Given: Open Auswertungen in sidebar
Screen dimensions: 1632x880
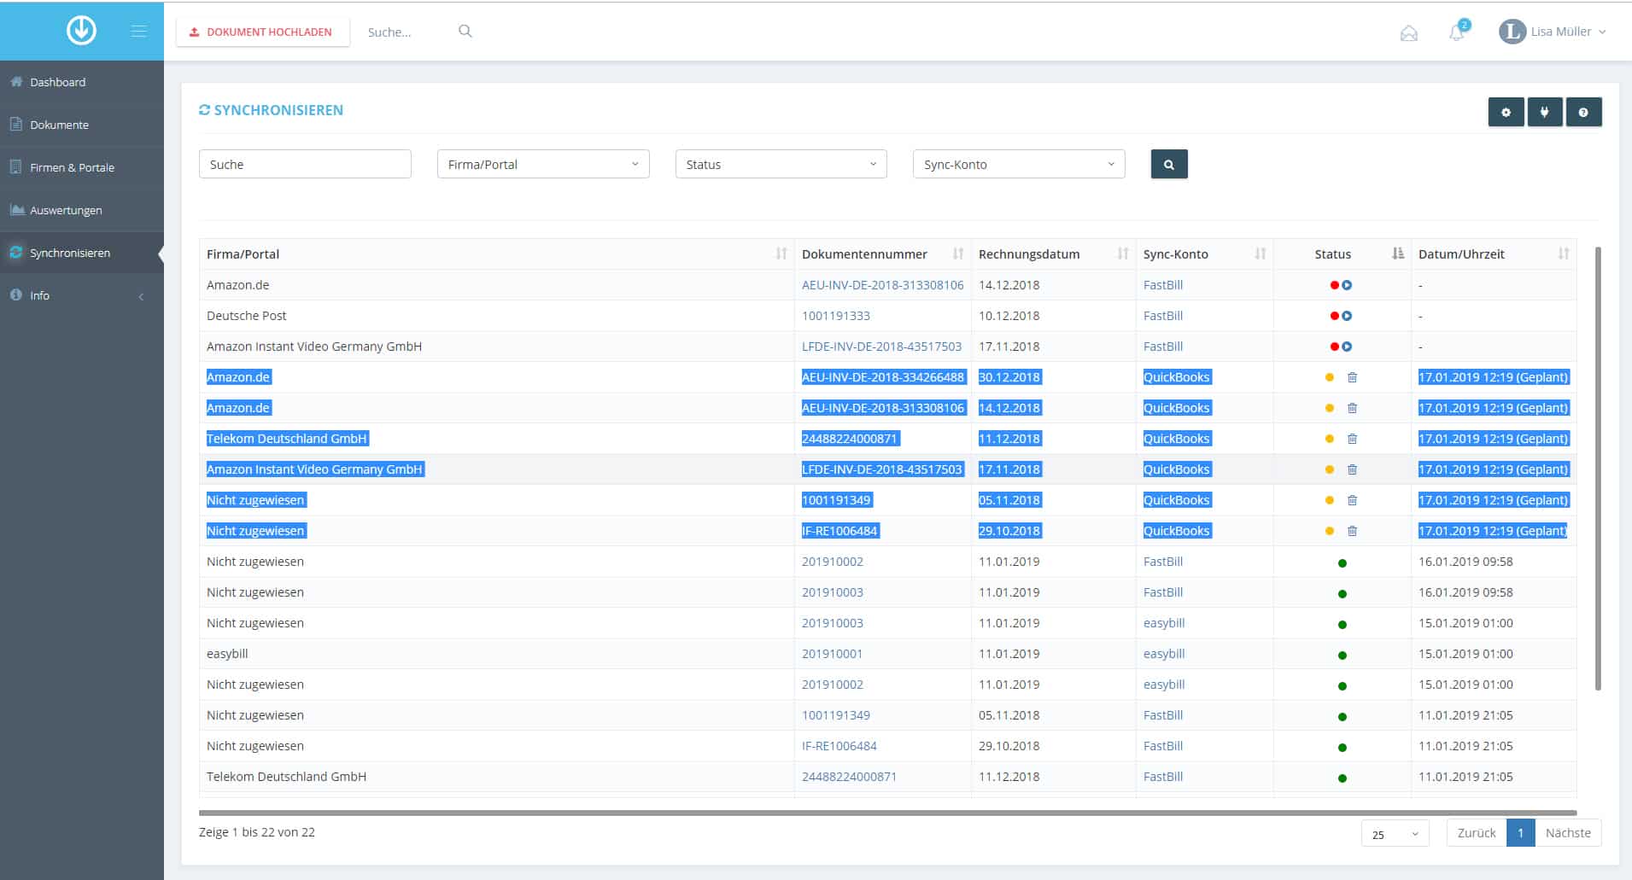Looking at the screenshot, I should tap(82, 210).
